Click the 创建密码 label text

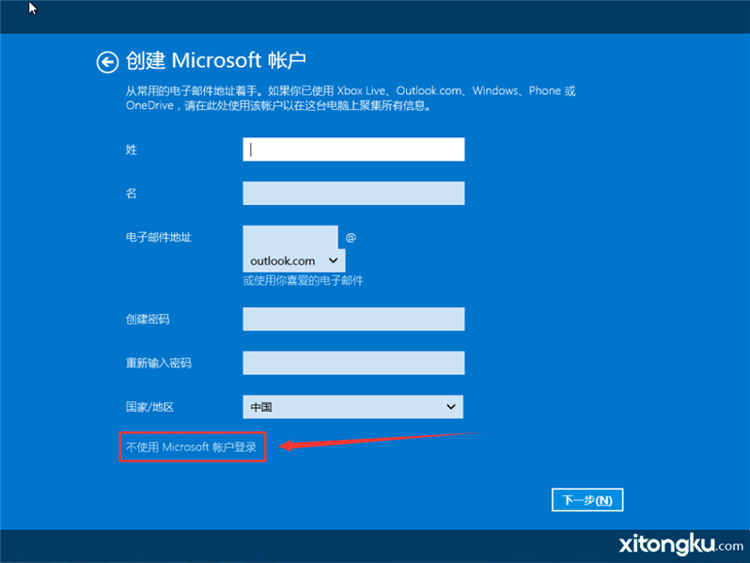[x=148, y=320]
